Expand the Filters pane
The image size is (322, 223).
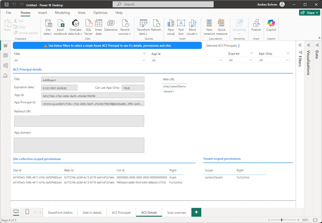300,45
